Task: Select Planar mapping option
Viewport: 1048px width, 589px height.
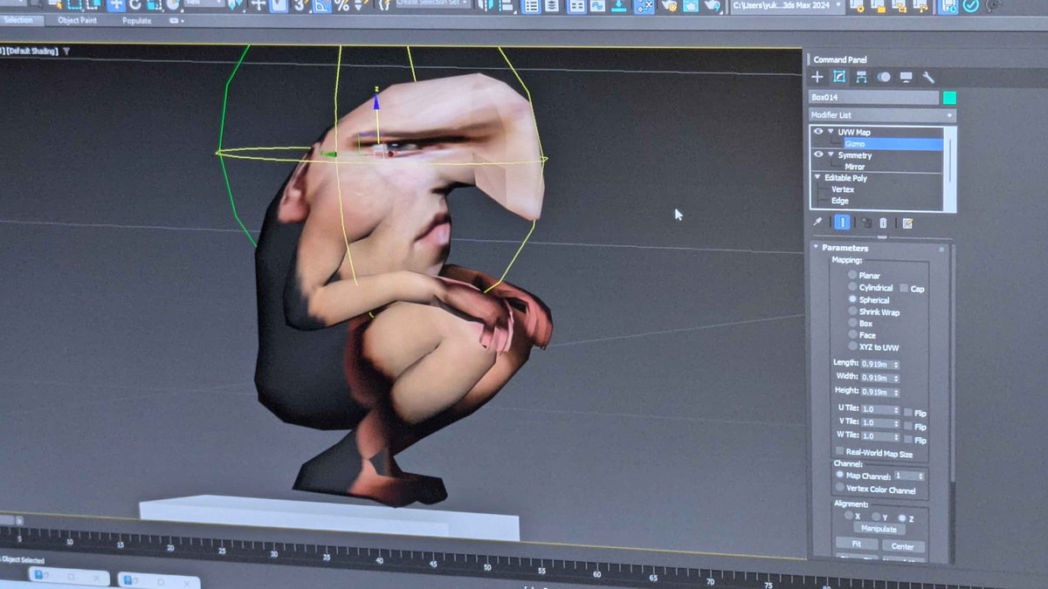Action: coord(852,275)
